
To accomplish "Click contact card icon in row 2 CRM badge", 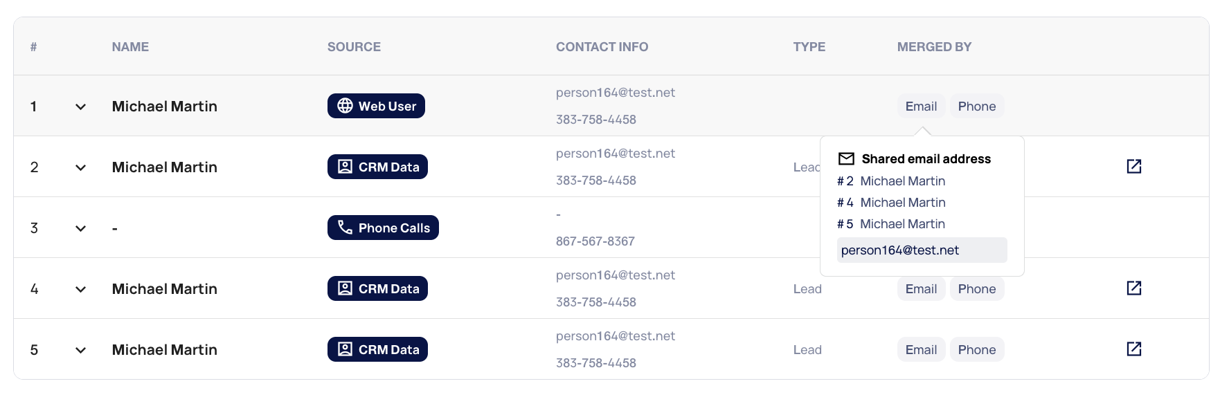I will coord(345,167).
